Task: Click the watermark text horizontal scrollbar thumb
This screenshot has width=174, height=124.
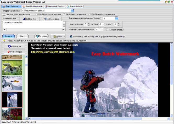Action: click(34, 29)
